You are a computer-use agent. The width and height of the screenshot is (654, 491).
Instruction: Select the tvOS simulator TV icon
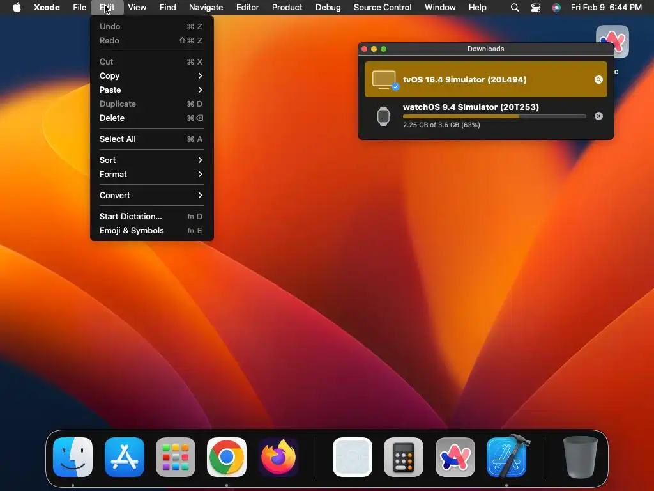(x=384, y=79)
